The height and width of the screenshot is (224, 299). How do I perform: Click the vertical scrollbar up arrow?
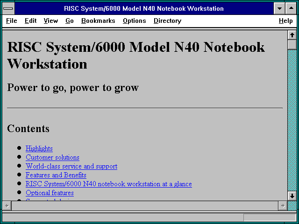tap(292, 35)
